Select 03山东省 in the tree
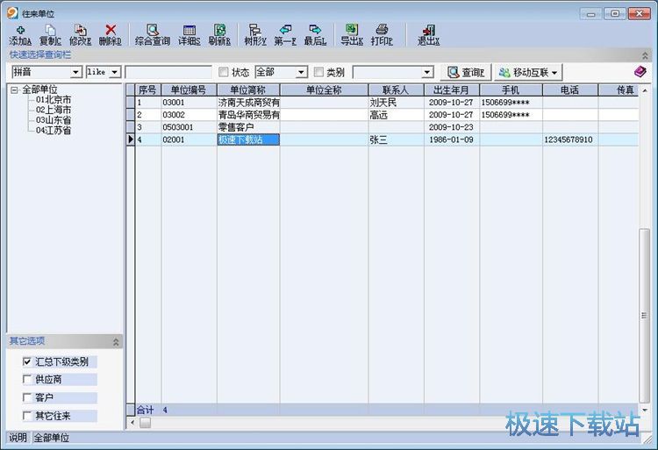 tap(54, 120)
